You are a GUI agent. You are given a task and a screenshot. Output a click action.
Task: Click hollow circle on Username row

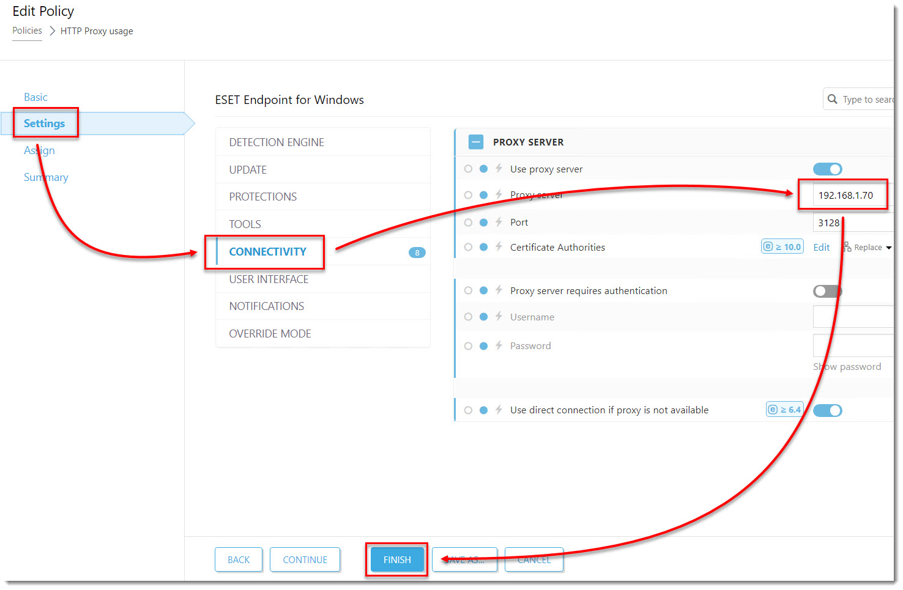coord(468,317)
